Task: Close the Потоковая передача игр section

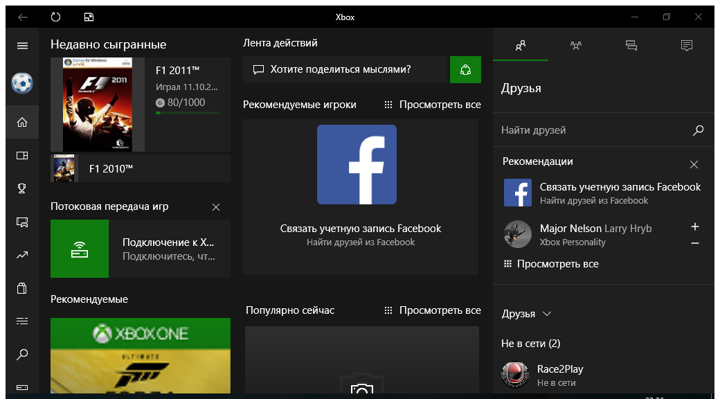Action: pos(216,207)
